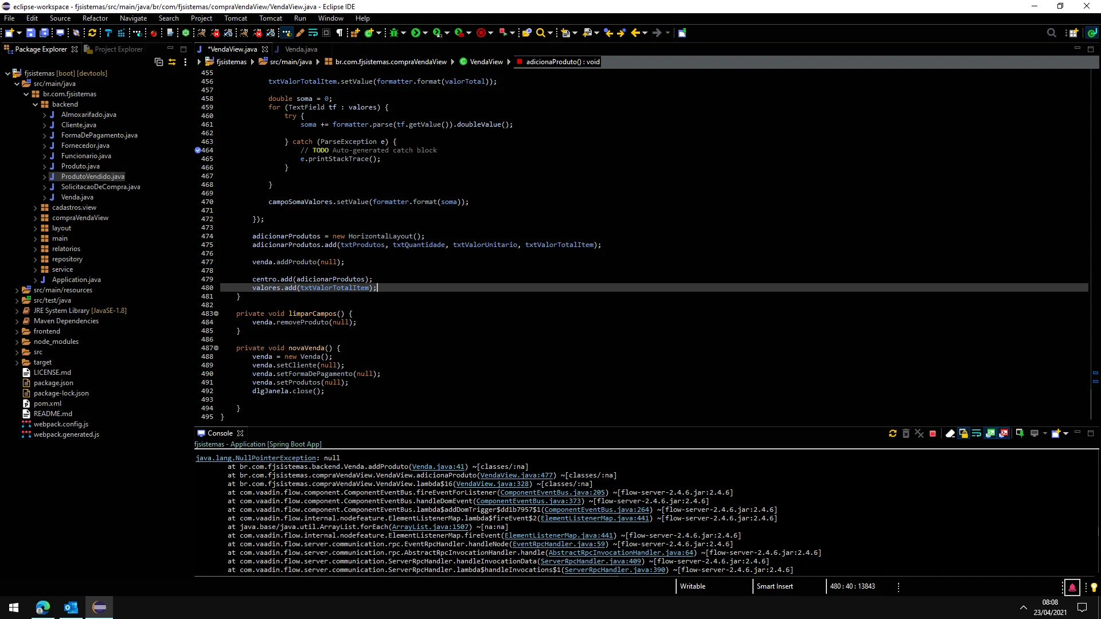The image size is (1101, 619).
Task: Click the console Terminate red square
Action: (932, 433)
